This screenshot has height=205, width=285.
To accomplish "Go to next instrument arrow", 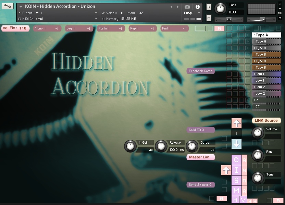I will [x=177, y=7].
